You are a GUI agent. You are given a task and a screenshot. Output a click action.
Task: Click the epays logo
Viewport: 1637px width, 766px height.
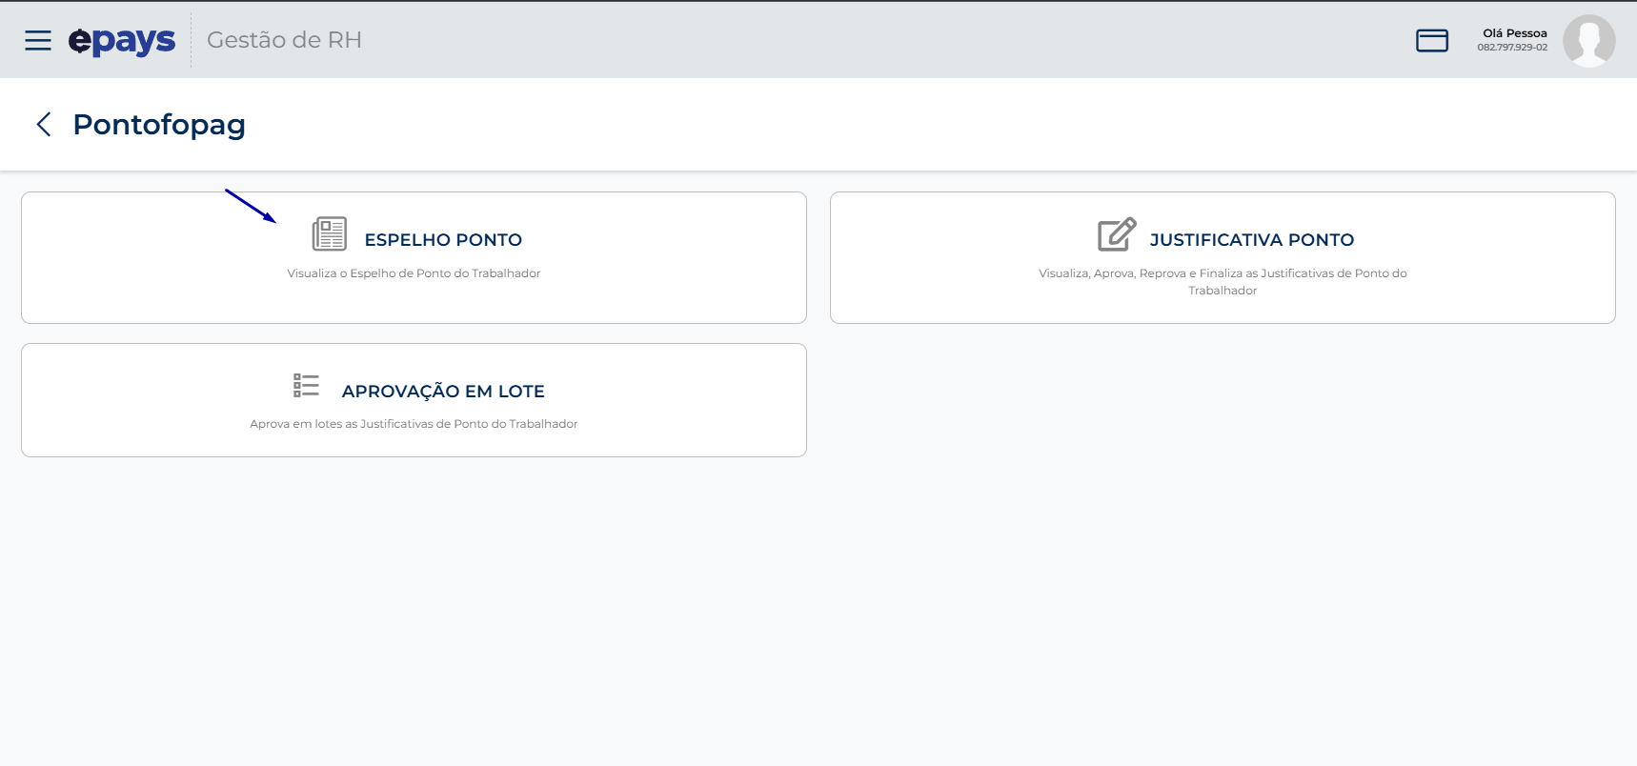(122, 41)
